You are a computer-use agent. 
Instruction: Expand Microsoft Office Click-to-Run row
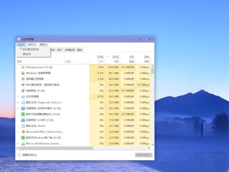[x=18, y=132]
